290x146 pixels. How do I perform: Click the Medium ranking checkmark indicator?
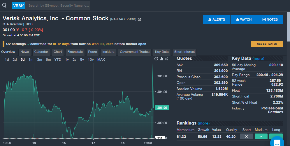261,136
